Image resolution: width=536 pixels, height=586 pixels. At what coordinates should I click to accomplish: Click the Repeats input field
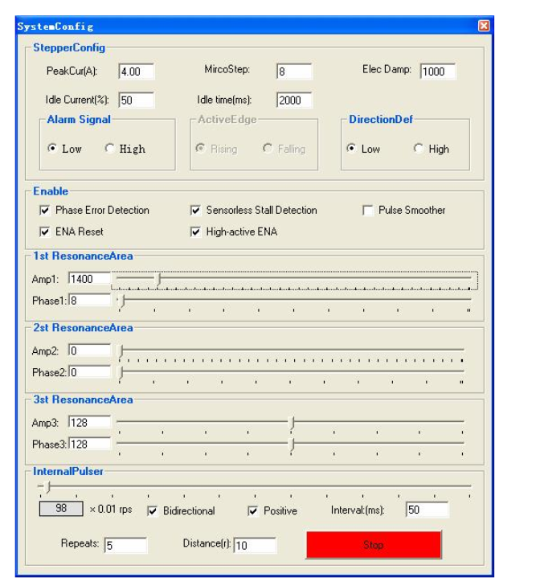click(125, 546)
